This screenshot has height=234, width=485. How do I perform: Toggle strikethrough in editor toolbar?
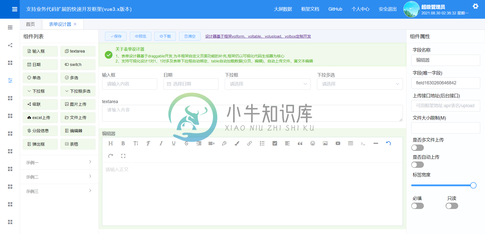pos(186,144)
